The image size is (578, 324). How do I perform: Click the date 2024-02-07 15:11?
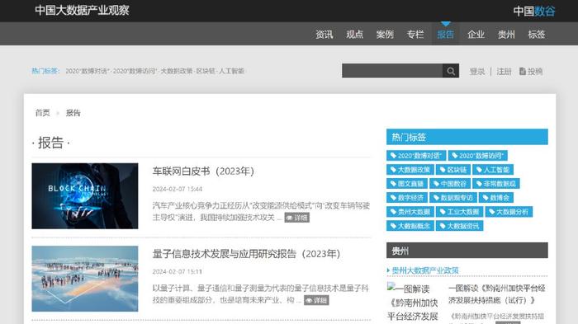click(x=178, y=272)
